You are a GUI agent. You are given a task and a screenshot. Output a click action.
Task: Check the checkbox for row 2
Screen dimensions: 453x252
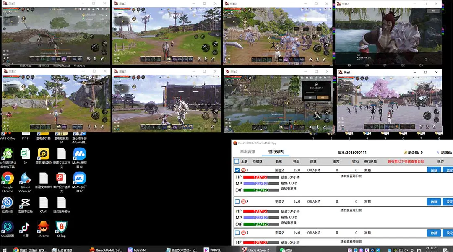[x=237, y=202]
